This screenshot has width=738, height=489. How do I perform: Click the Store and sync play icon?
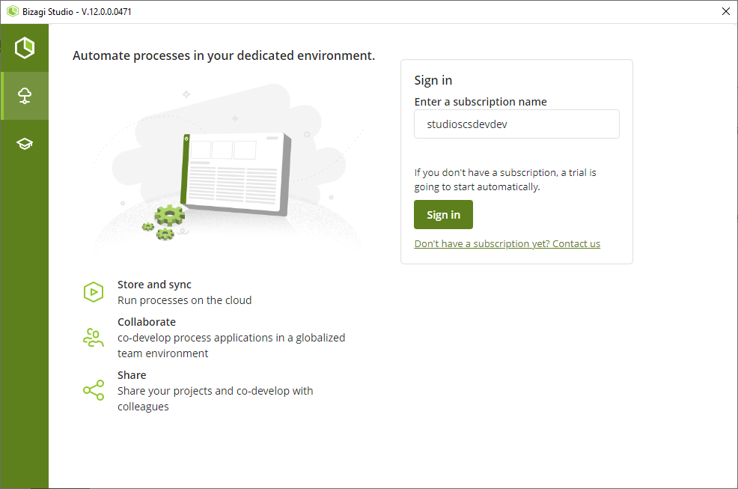coord(94,292)
